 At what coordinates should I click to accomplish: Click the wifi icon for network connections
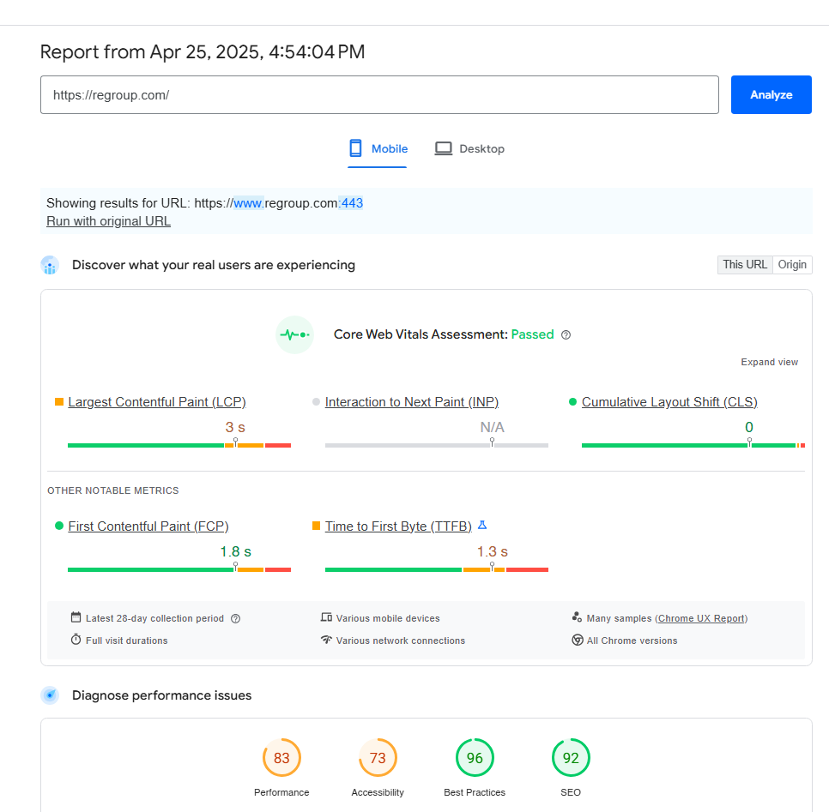pos(326,640)
